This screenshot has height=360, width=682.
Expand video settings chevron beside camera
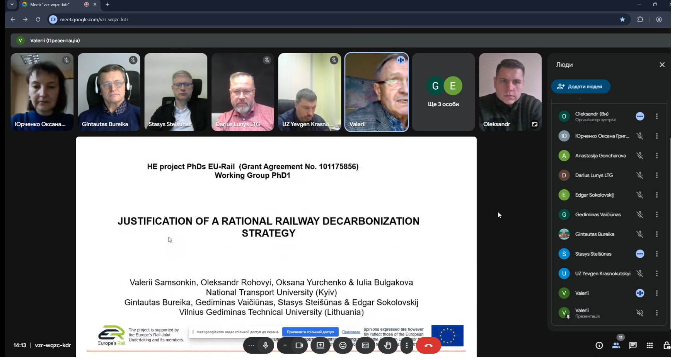coord(285,345)
